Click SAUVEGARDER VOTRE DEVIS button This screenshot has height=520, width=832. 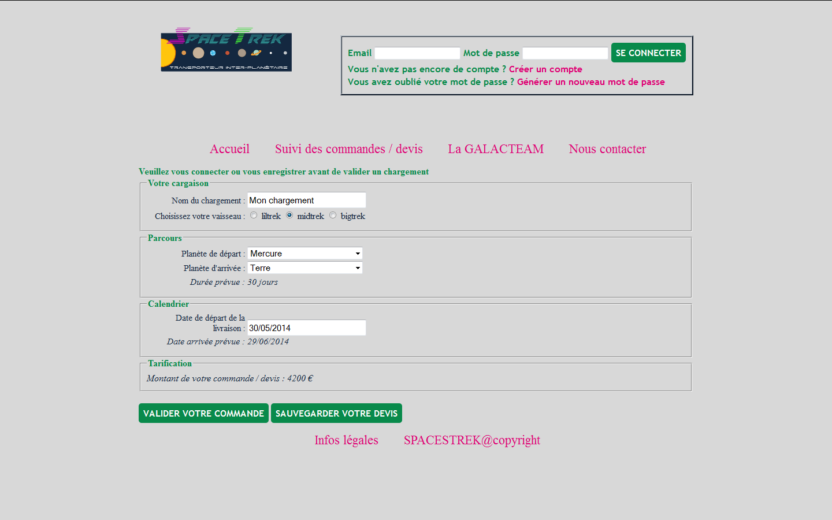tap(336, 413)
